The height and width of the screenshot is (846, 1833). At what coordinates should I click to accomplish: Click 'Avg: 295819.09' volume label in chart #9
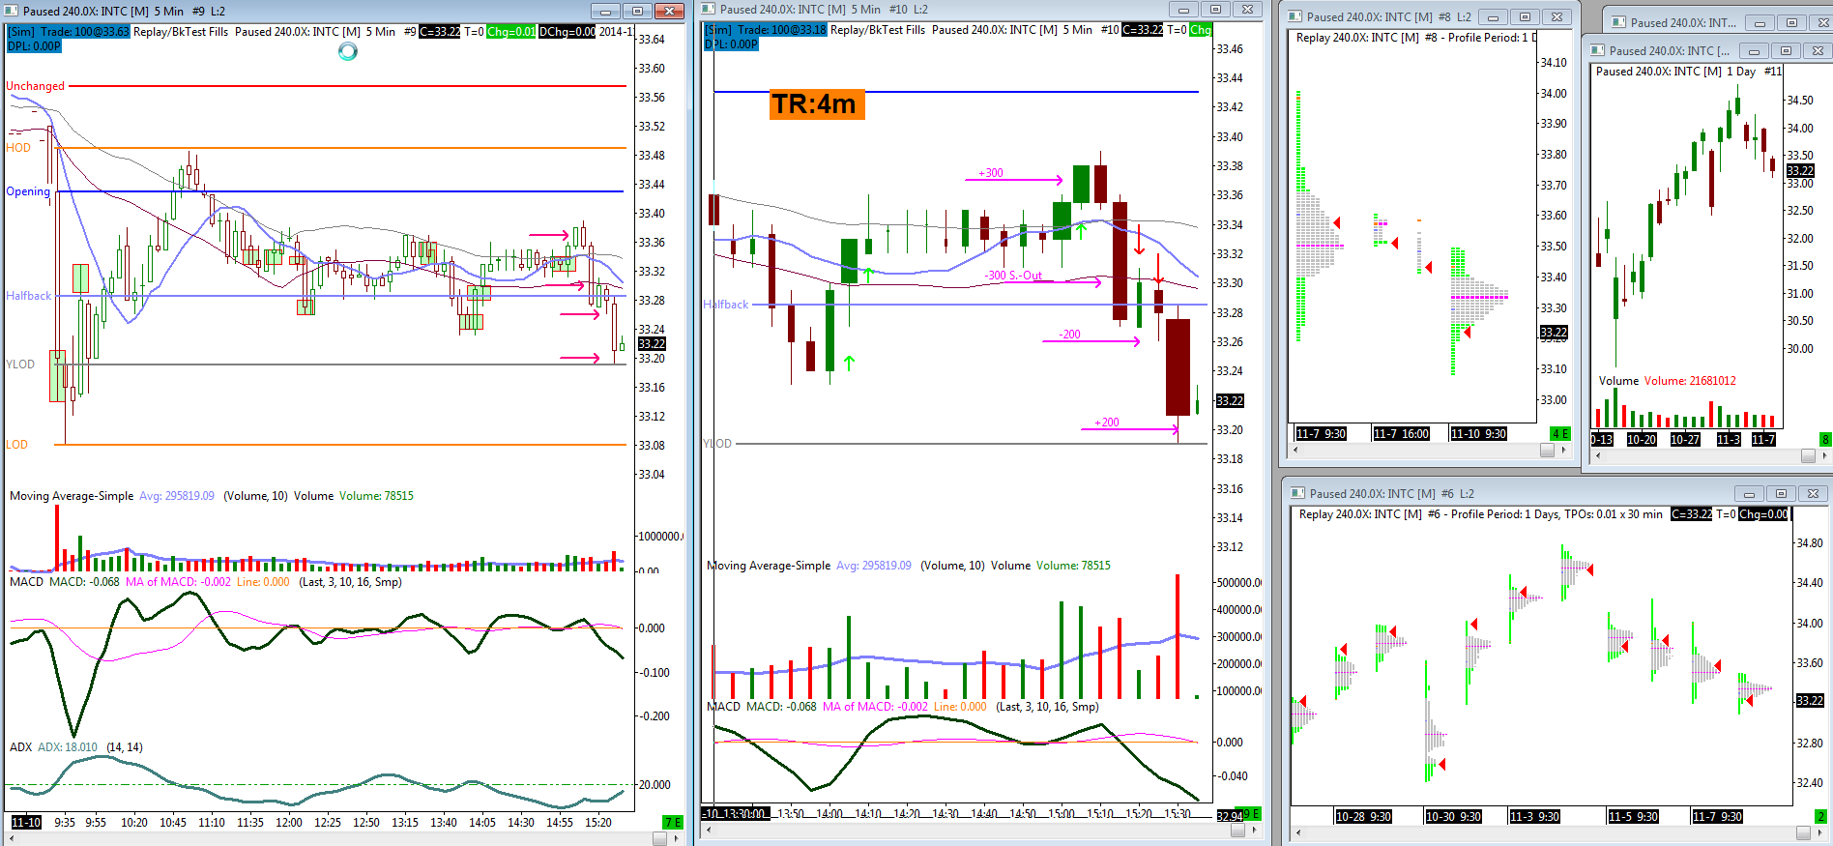[x=177, y=496]
